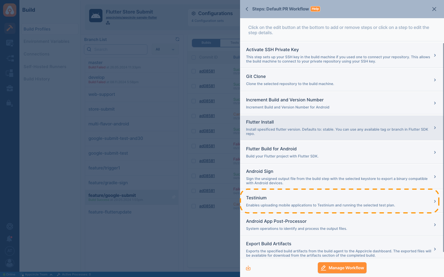Screen dimensions: 444x277
Task: Open the All branch filter dropdown
Action: (x=165, y=50)
